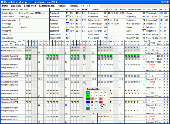The width and height of the screenshot is (170, 124).
Task: Choose FZ in the Kürzel wählen popup
Action: click(92, 105)
